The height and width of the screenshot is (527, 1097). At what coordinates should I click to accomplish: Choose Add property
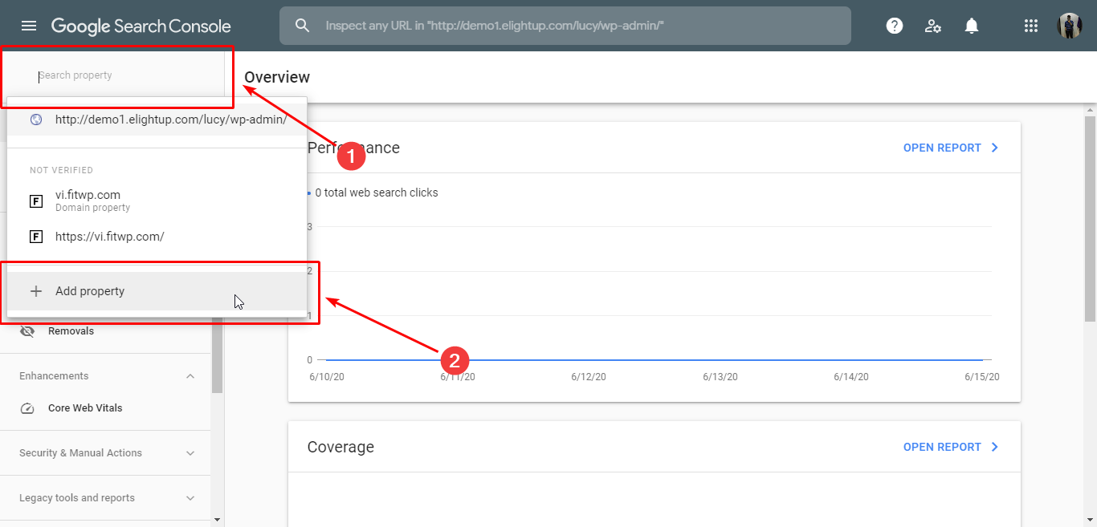tap(157, 291)
